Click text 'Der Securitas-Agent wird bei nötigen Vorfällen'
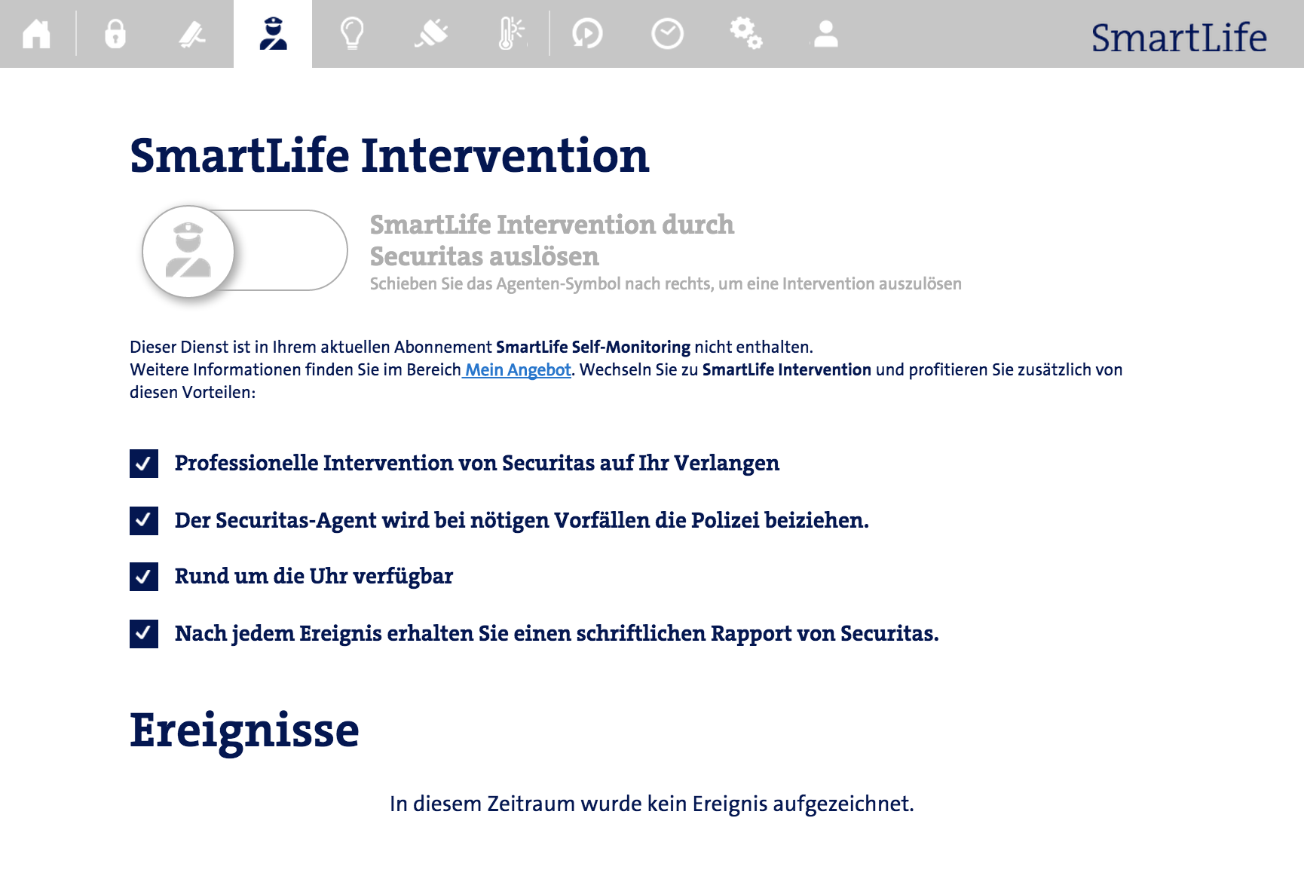Screen dimensions: 1304x885 pos(412,520)
